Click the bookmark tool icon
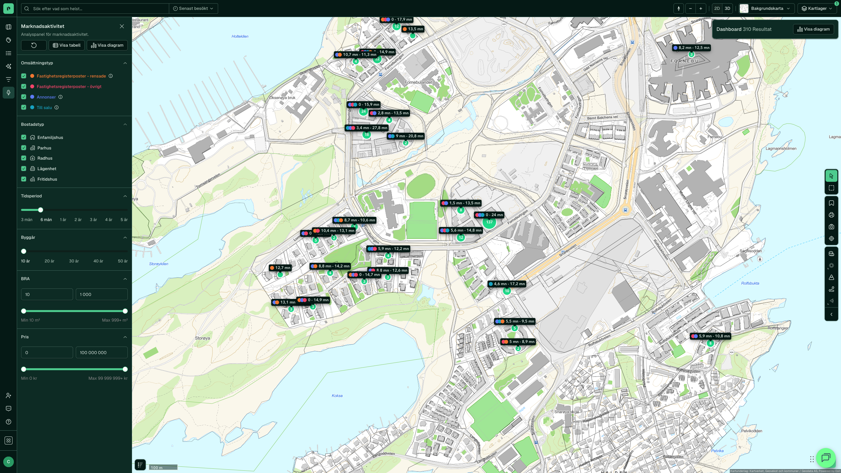 point(831,203)
